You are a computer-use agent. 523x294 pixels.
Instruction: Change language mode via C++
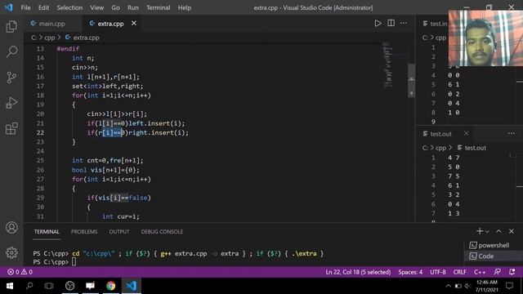pyautogui.click(x=480, y=272)
